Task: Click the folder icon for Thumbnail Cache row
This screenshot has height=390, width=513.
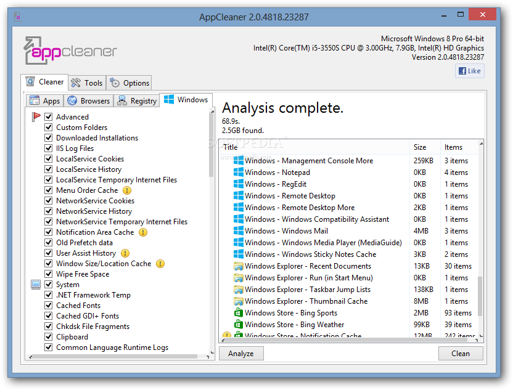Action: 239,301
